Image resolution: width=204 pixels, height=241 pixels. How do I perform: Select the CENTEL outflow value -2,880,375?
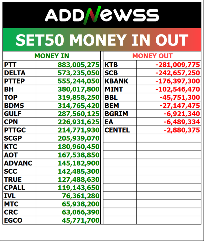182,130
